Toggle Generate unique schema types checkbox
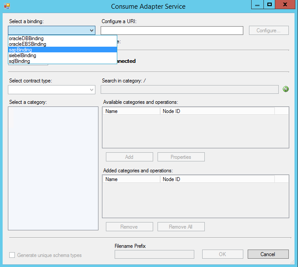This screenshot has width=298, height=267. pyautogui.click(x=12, y=255)
